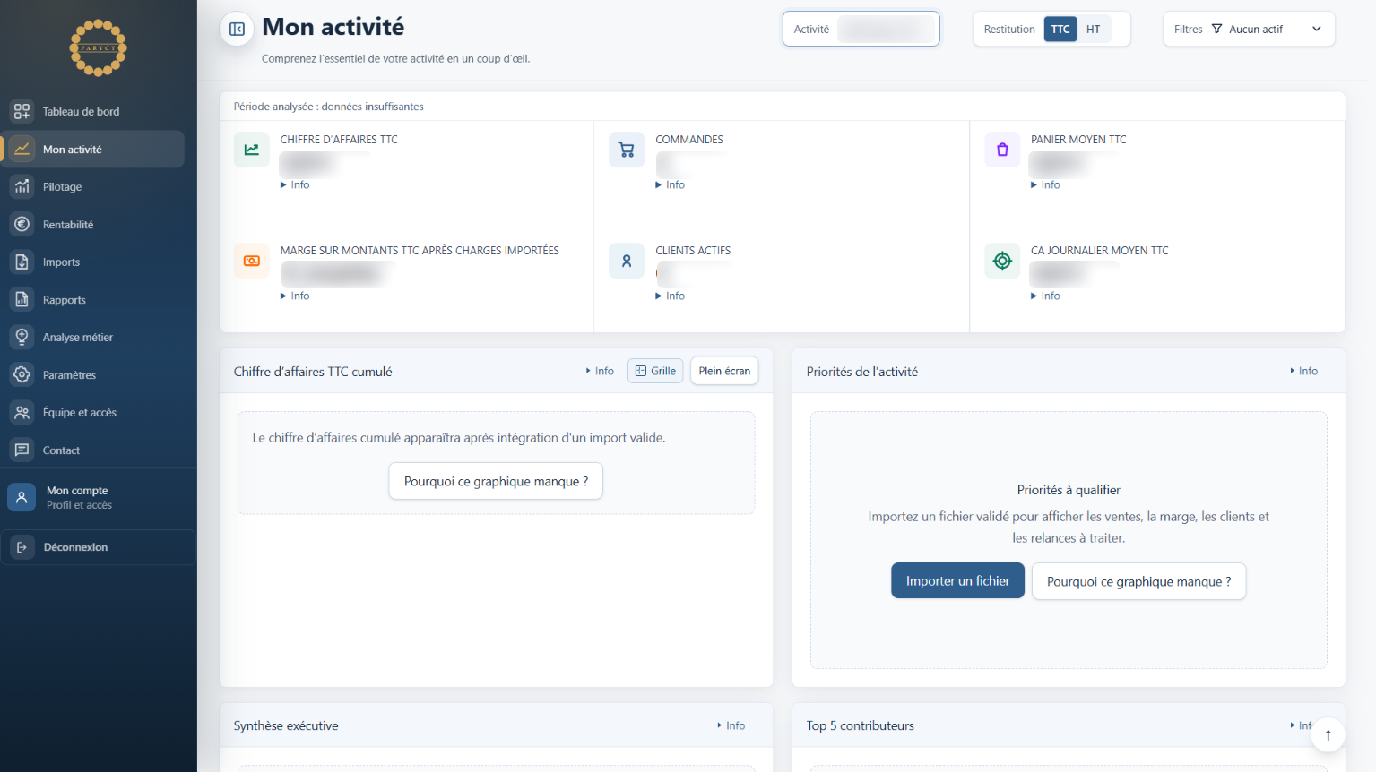Click the Chiffre d'affaires TTC trend icon

click(x=252, y=150)
